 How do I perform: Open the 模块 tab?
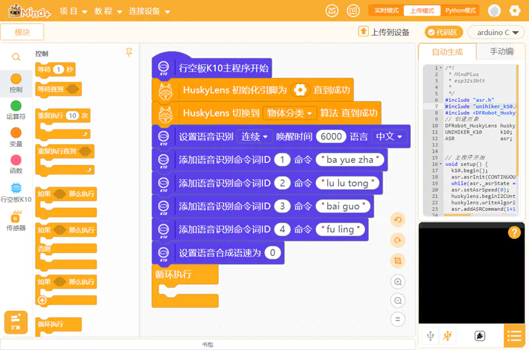[x=22, y=32]
